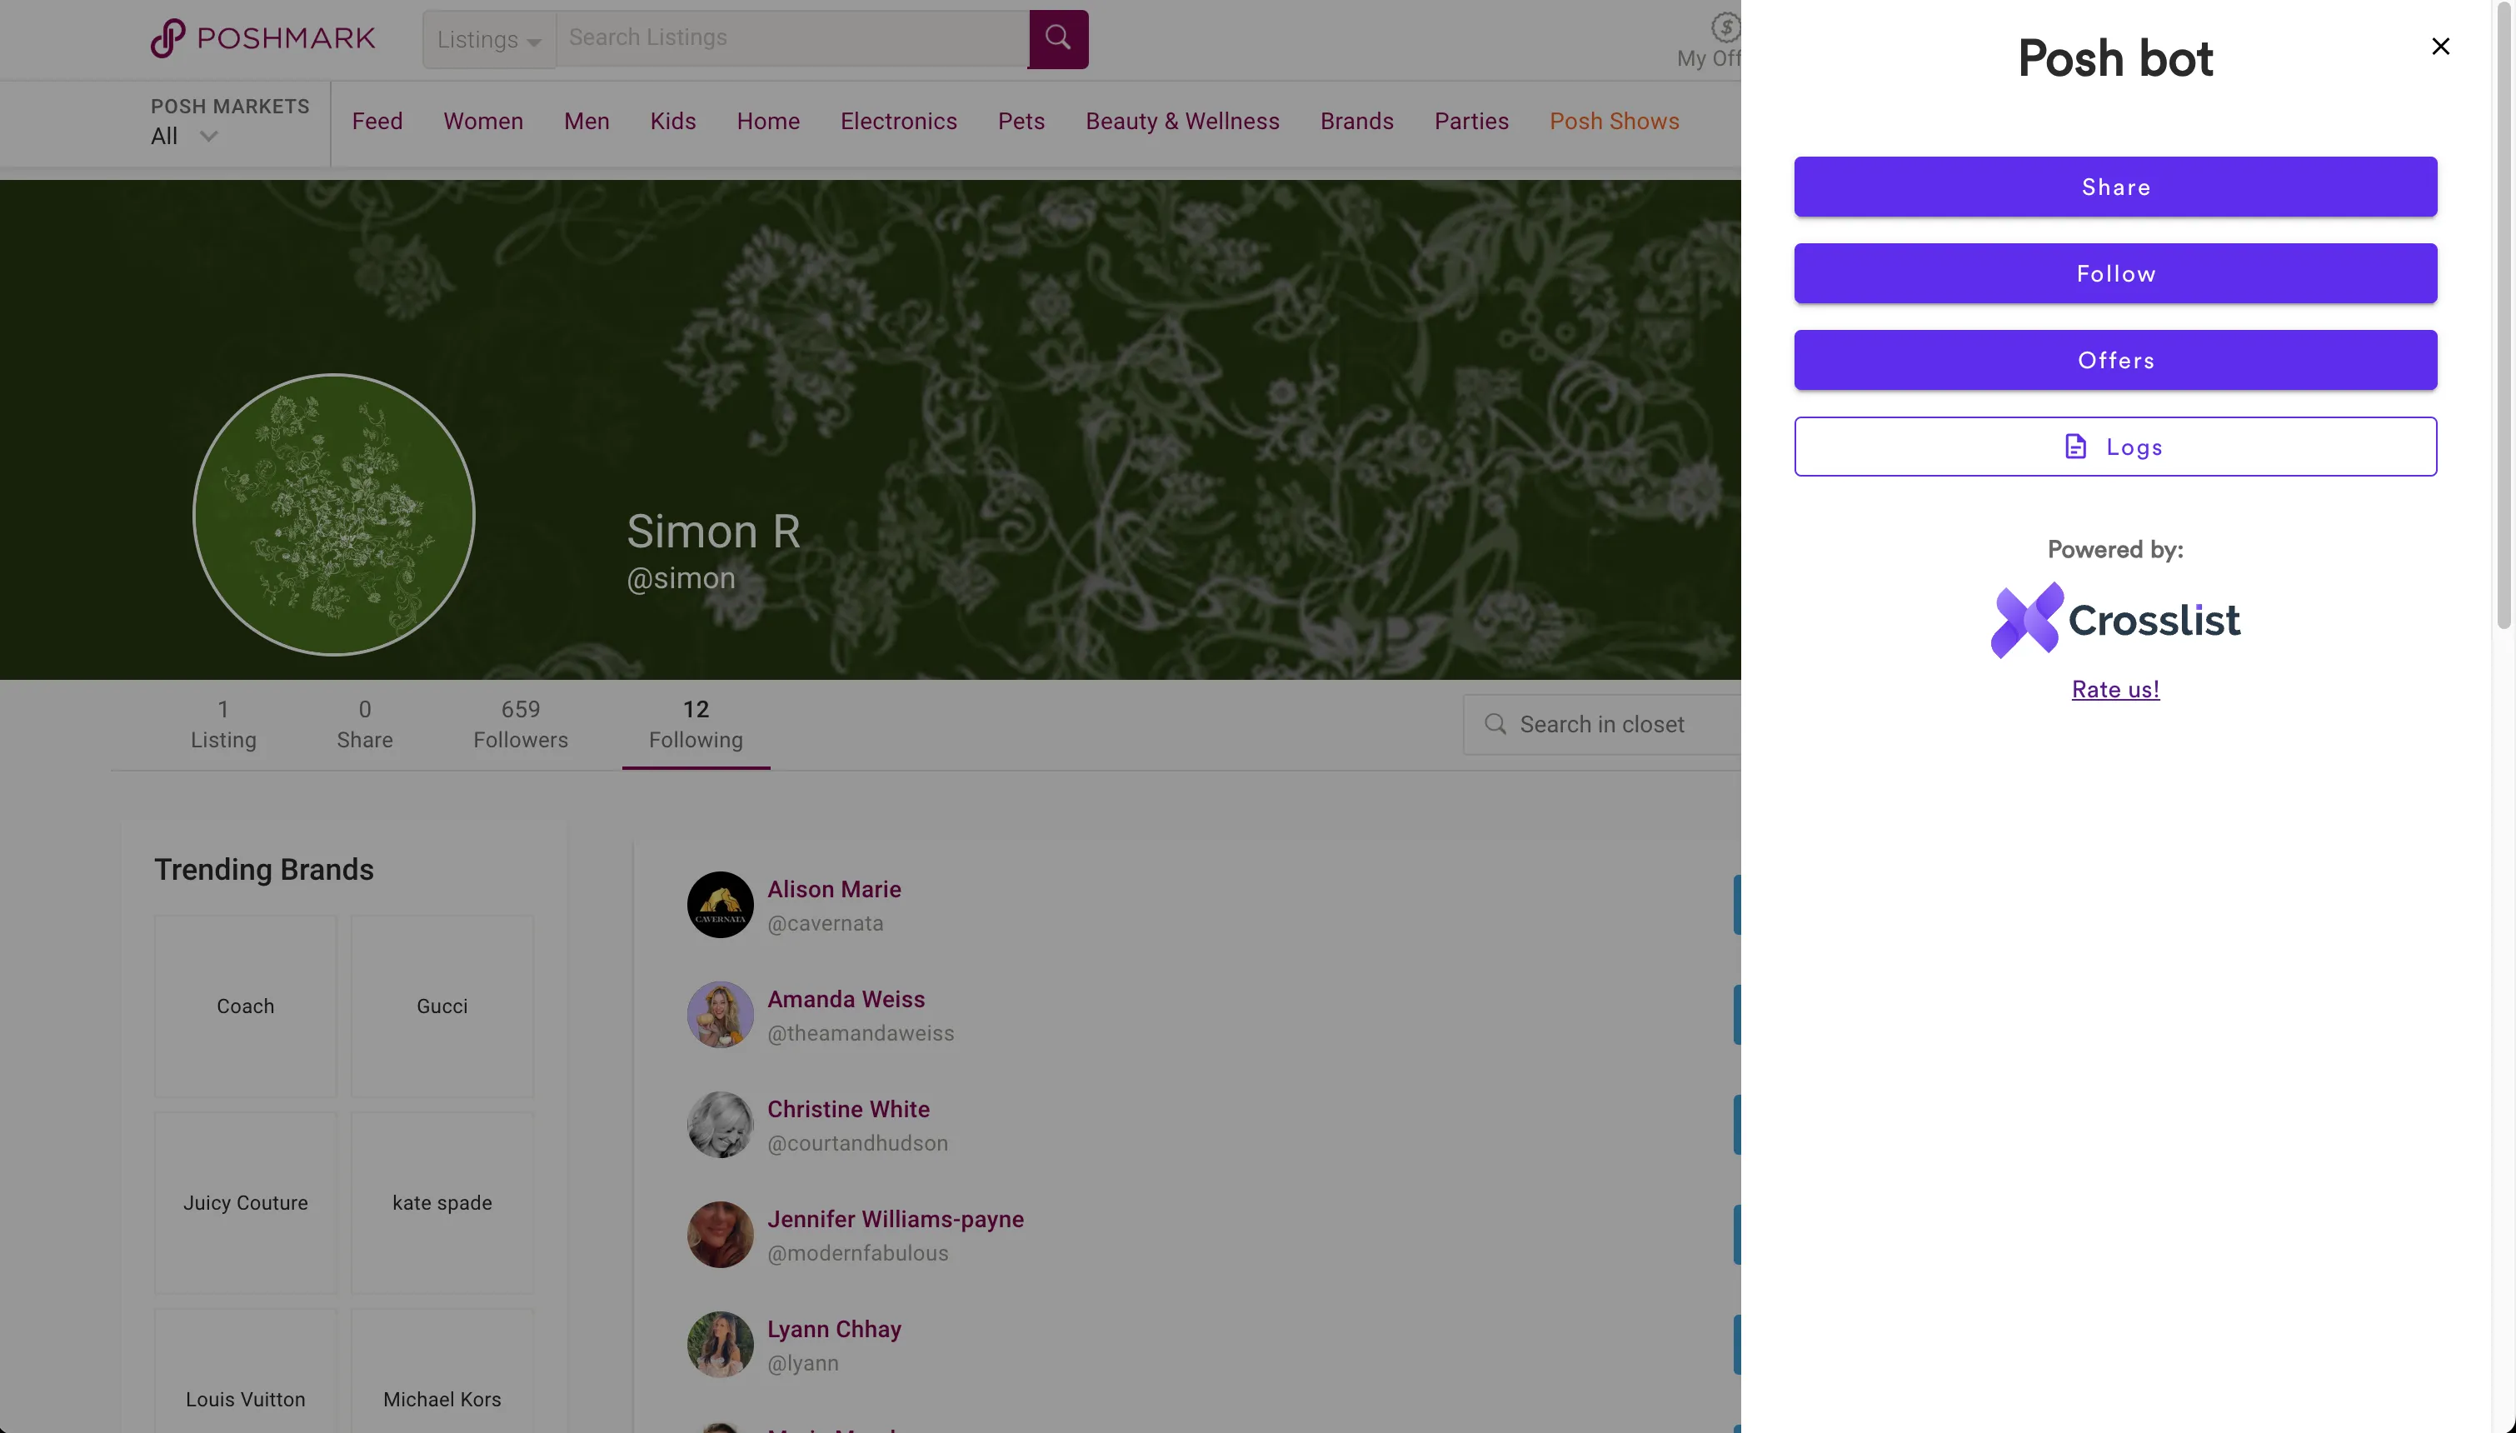
Task: Expand the Listings search type dropdown
Action: point(489,39)
